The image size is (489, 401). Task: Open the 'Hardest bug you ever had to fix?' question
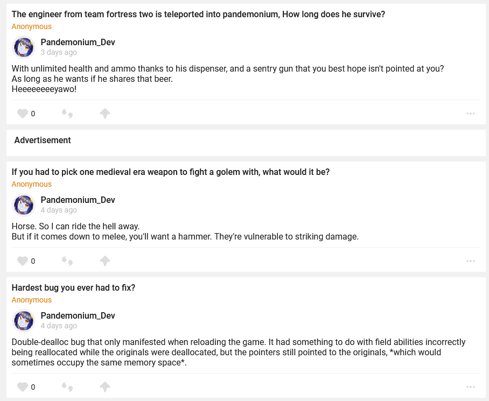point(73,288)
